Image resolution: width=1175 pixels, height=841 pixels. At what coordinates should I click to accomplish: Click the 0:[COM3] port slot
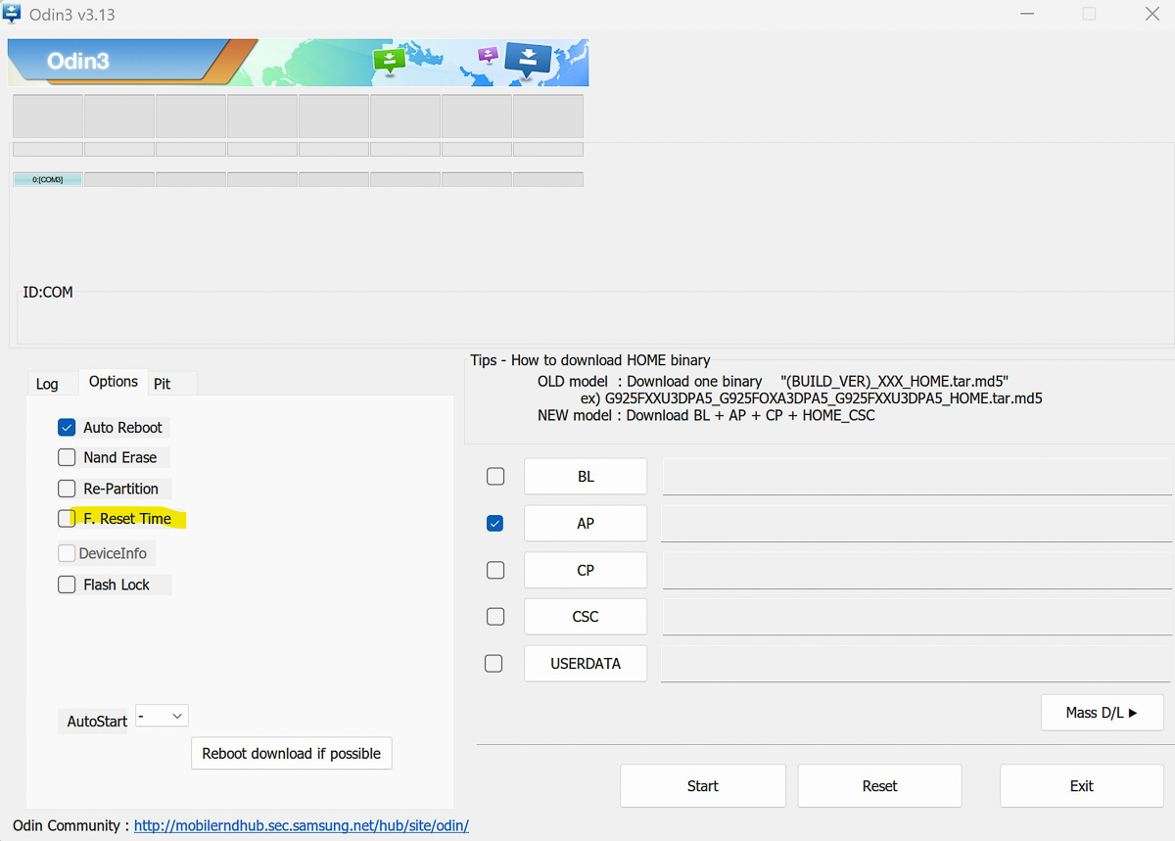click(48, 179)
